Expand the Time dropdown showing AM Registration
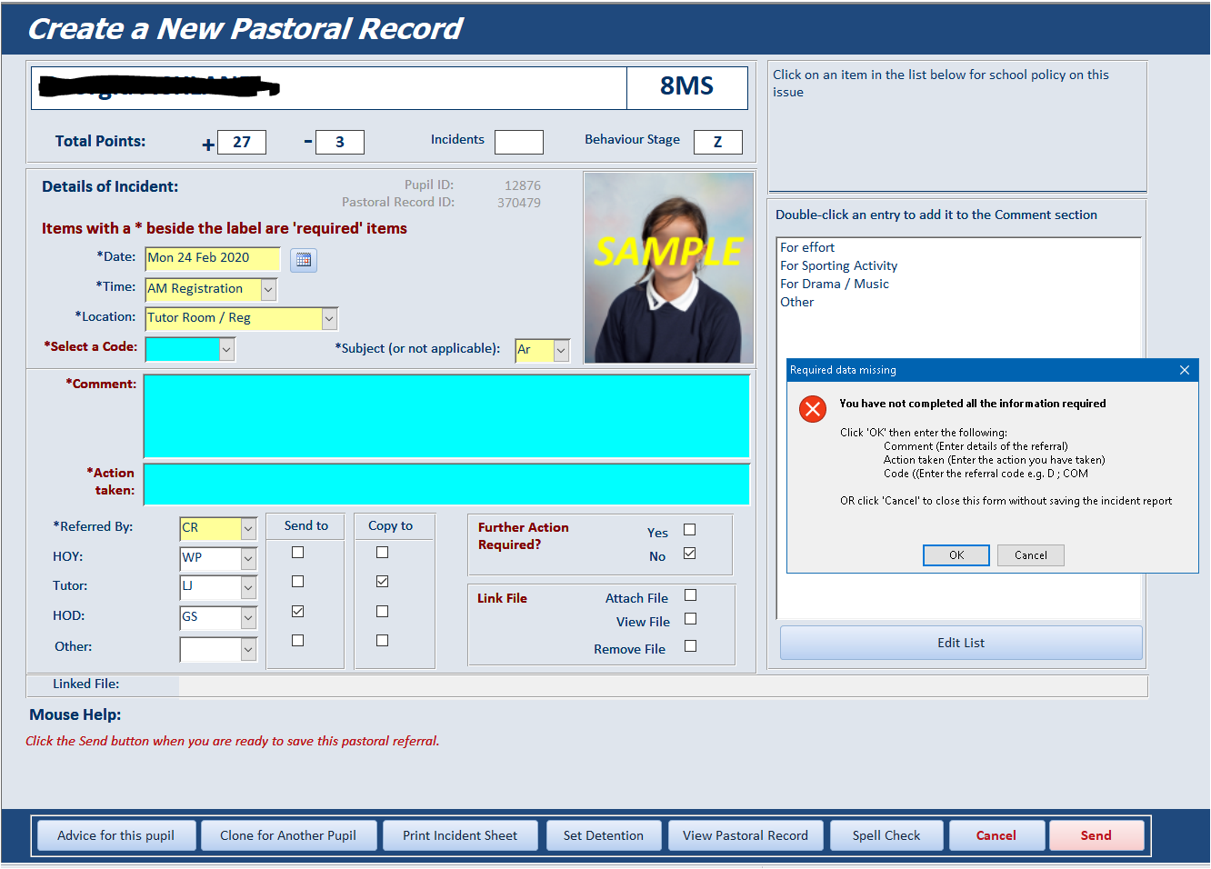The image size is (1211, 869). [268, 289]
